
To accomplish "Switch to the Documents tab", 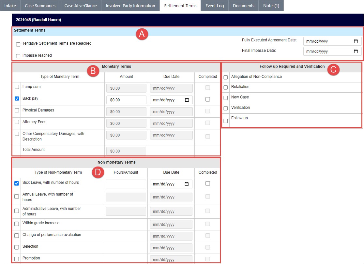I will coord(244,6).
